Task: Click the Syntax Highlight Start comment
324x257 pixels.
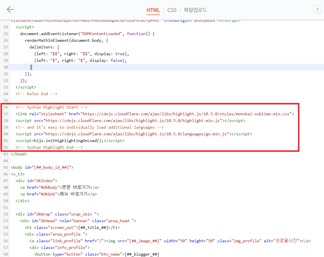Action: (51, 107)
